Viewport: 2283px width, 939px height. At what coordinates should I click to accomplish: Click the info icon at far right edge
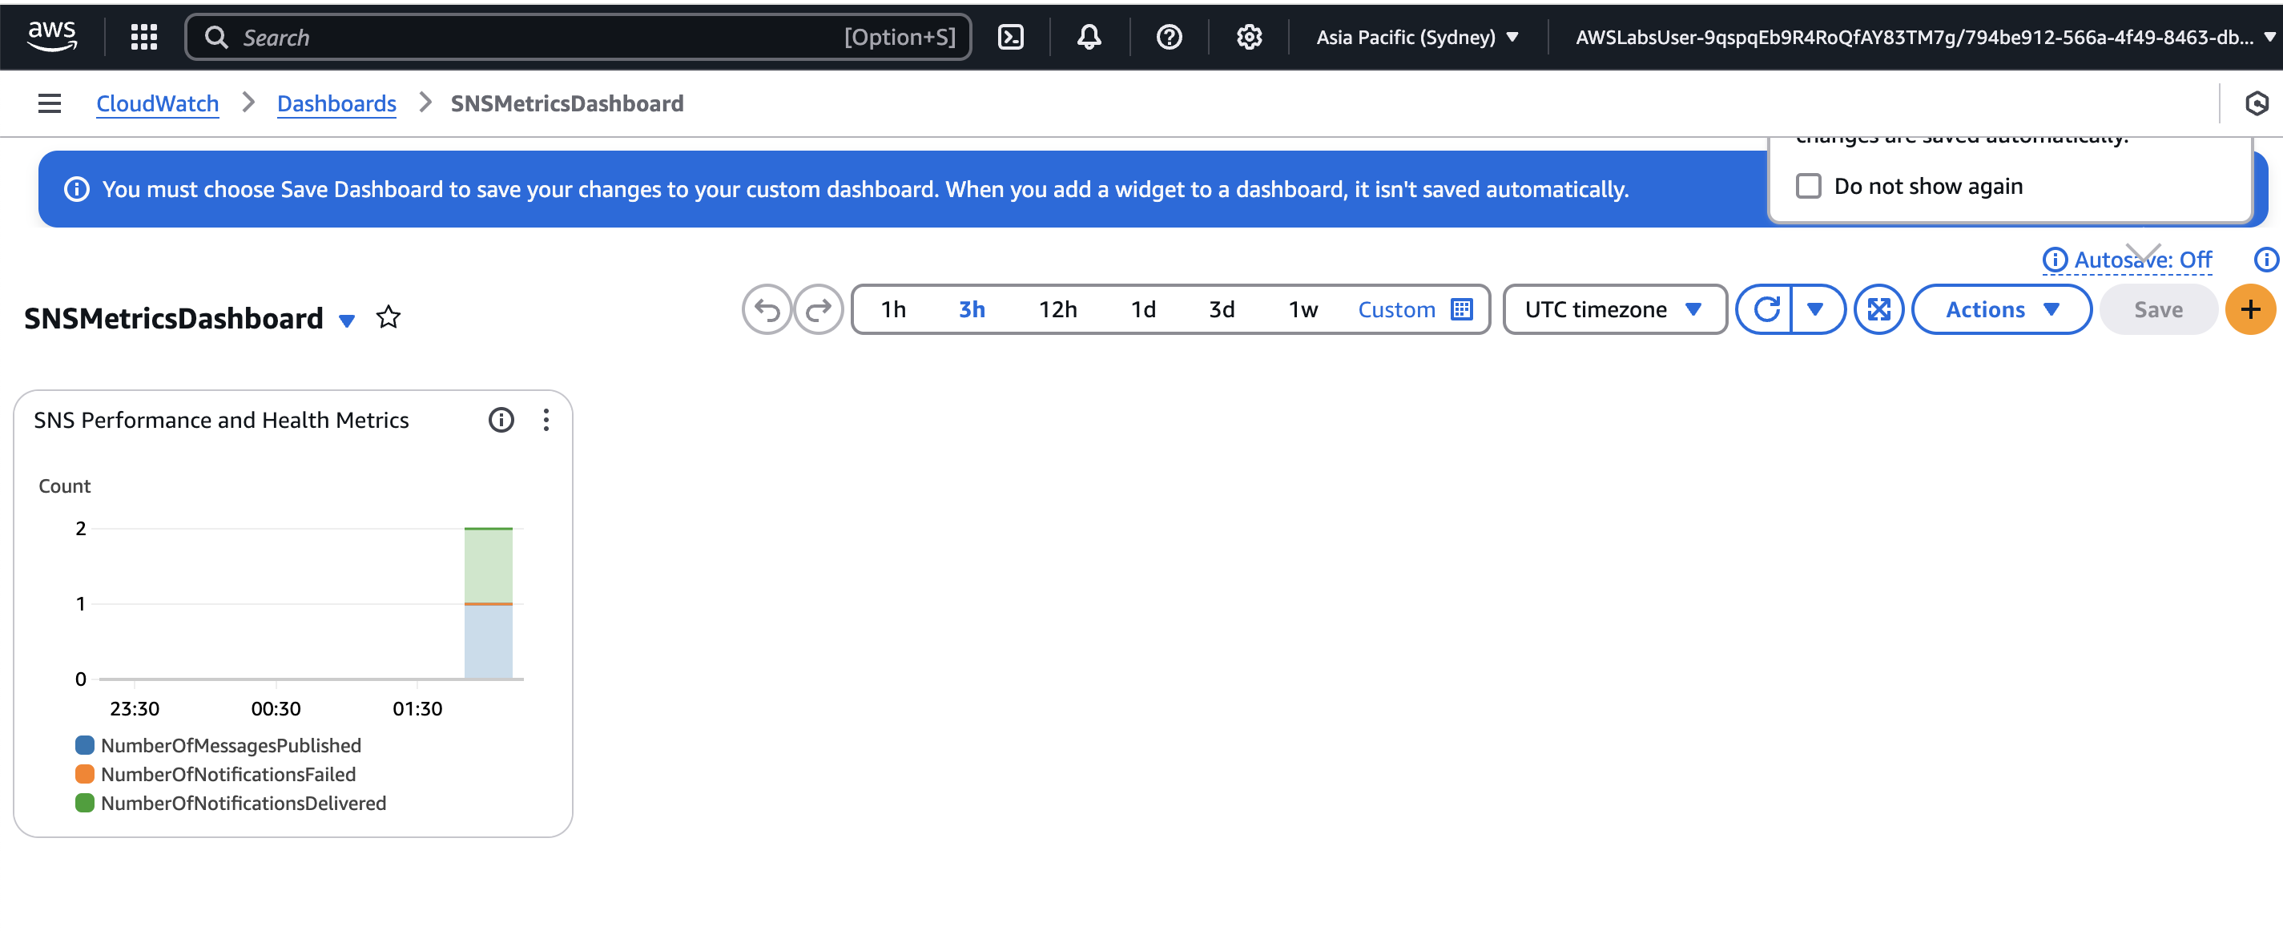2266,260
